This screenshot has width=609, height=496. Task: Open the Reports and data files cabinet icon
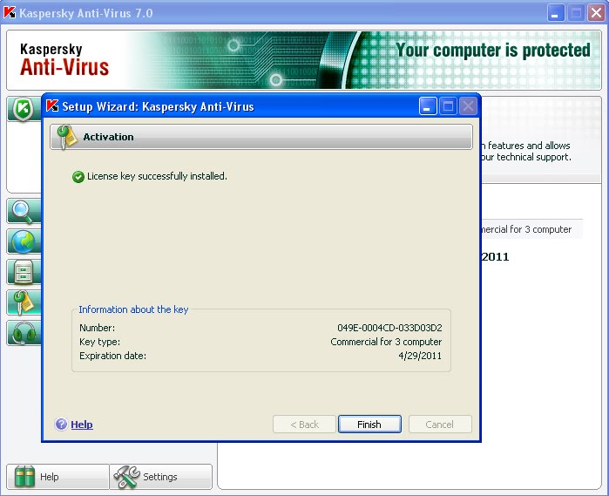[24, 272]
